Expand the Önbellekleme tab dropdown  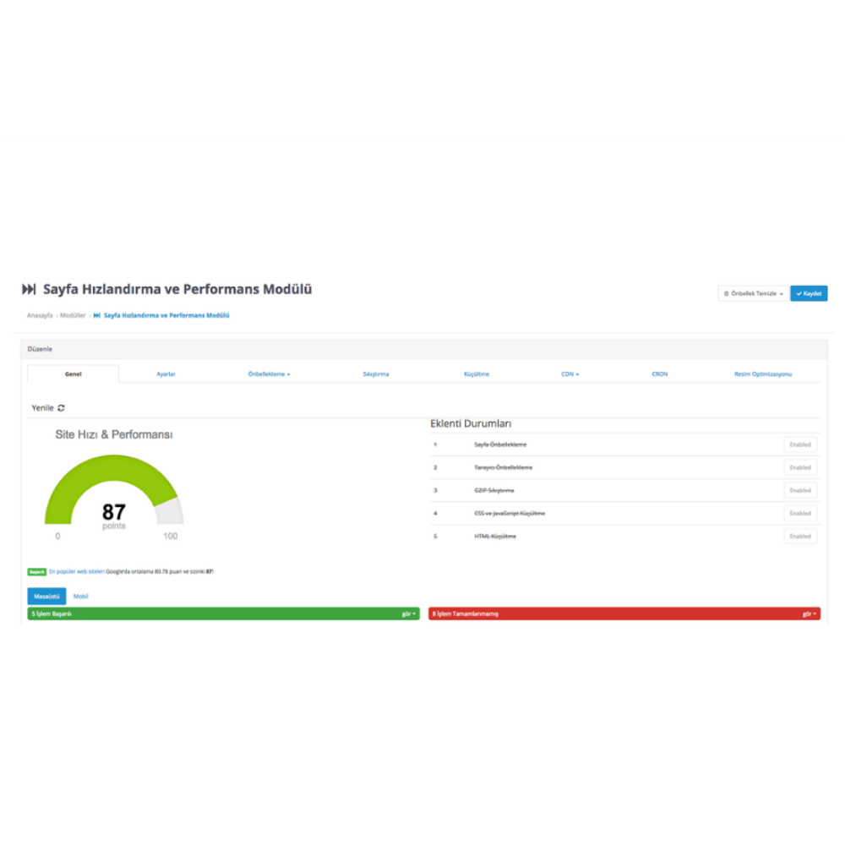(269, 373)
